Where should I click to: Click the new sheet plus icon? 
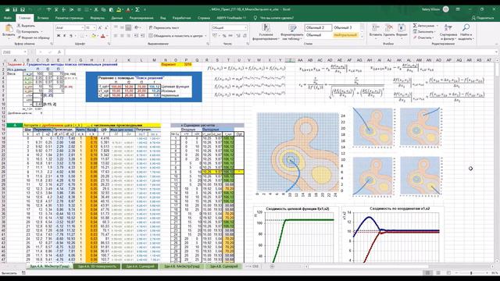pos(272,266)
